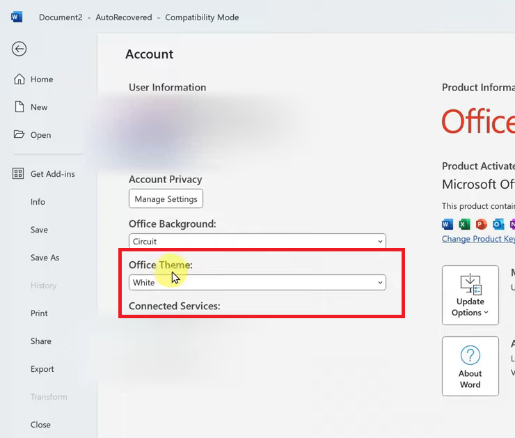
Task: Click the AutoRecovered title bar text
Action: click(x=124, y=17)
